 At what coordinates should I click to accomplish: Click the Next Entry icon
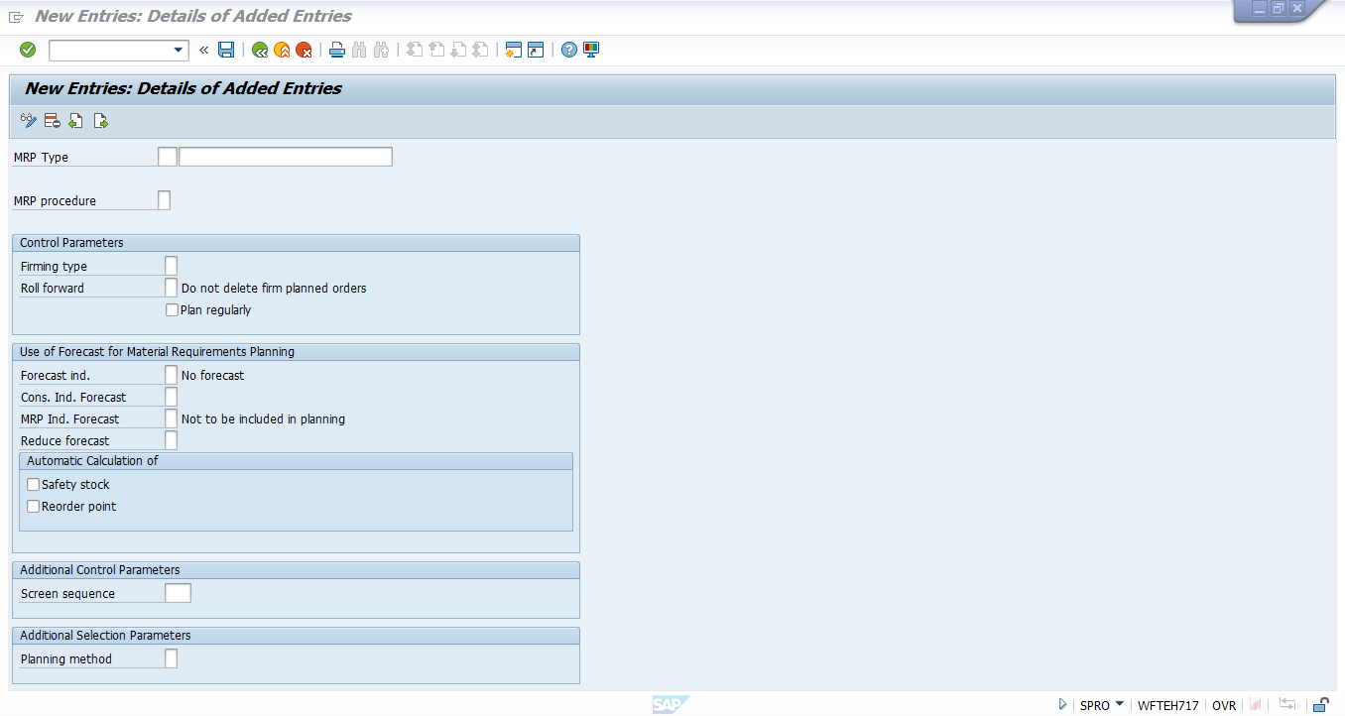click(100, 121)
